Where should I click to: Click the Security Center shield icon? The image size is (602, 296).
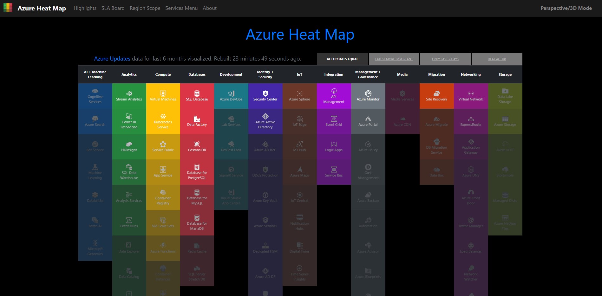pos(265,93)
